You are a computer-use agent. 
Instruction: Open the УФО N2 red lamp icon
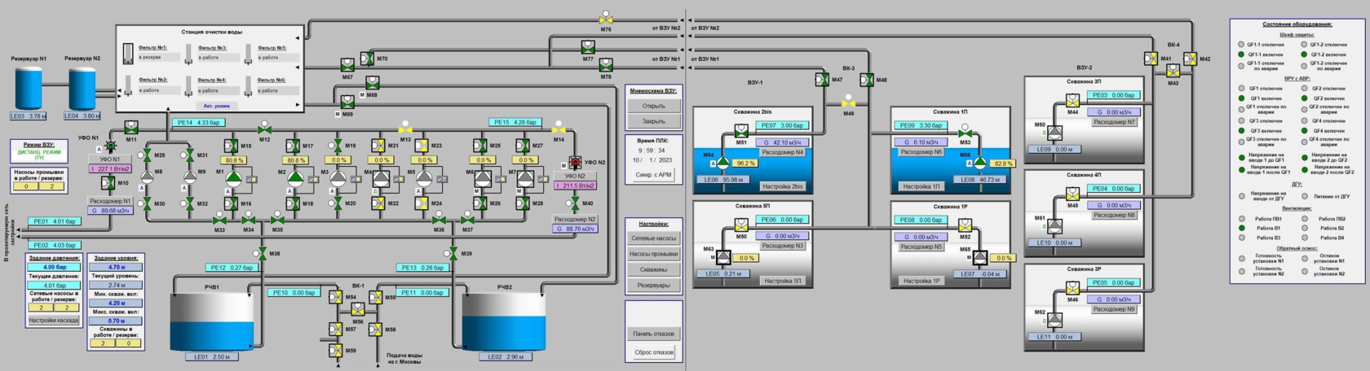(575, 163)
